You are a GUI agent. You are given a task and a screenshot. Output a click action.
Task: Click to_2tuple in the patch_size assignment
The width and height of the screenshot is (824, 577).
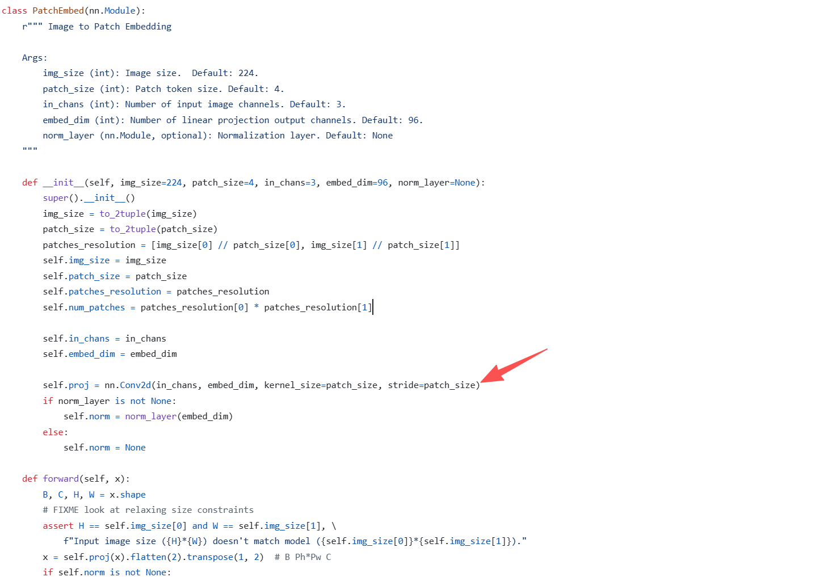point(133,229)
